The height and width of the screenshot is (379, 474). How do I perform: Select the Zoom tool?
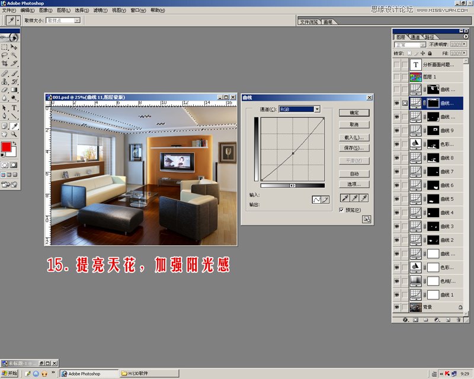pos(14,134)
